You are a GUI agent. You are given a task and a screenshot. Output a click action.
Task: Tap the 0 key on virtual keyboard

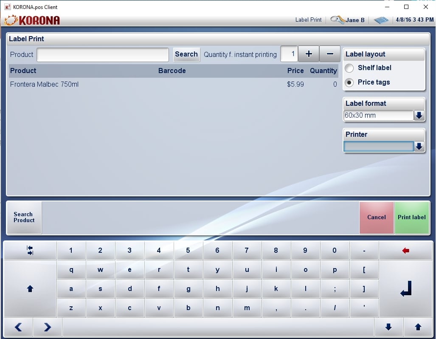[x=335, y=251]
